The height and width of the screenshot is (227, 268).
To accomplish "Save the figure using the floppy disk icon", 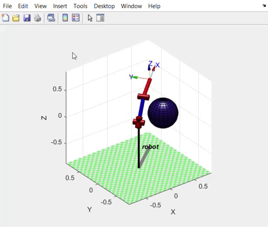I will click(27, 18).
